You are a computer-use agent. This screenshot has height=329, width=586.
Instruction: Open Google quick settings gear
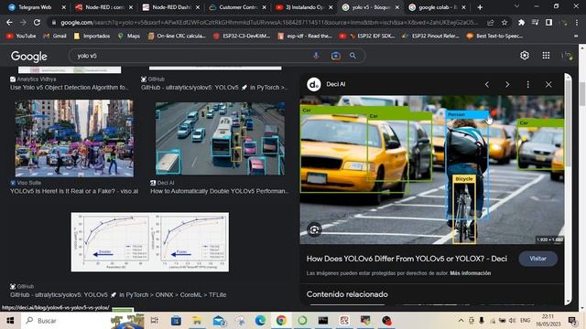point(525,56)
